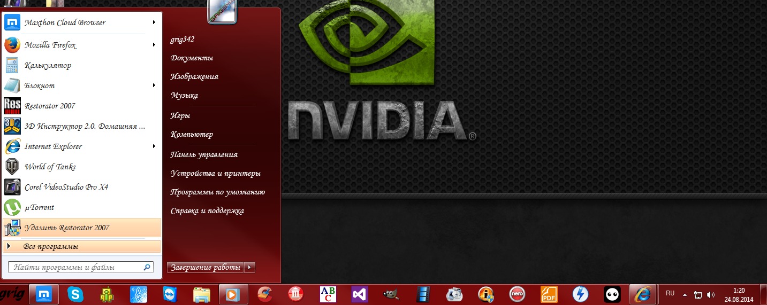The width and height of the screenshot is (767, 305).
Task: Start World of Tanks from Start menu
Action: (x=82, y=167)
